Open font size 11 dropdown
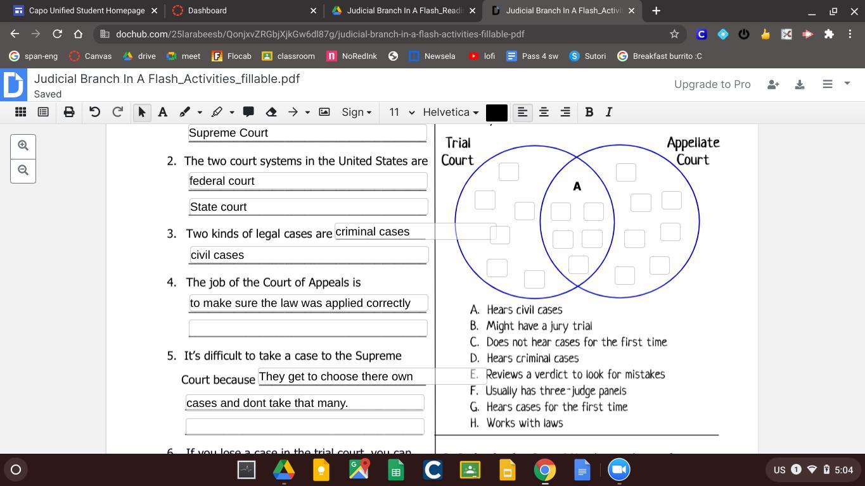The height and width of the screenshot is (486, 865). [401, 112]
